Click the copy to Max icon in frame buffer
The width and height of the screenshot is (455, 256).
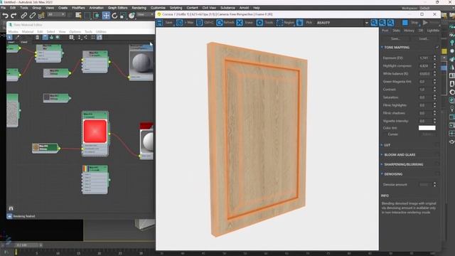(179, 23)
